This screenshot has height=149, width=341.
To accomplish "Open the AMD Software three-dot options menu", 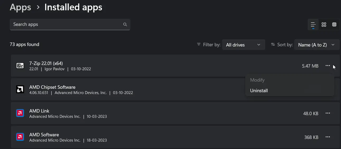I will pos(328,137).
